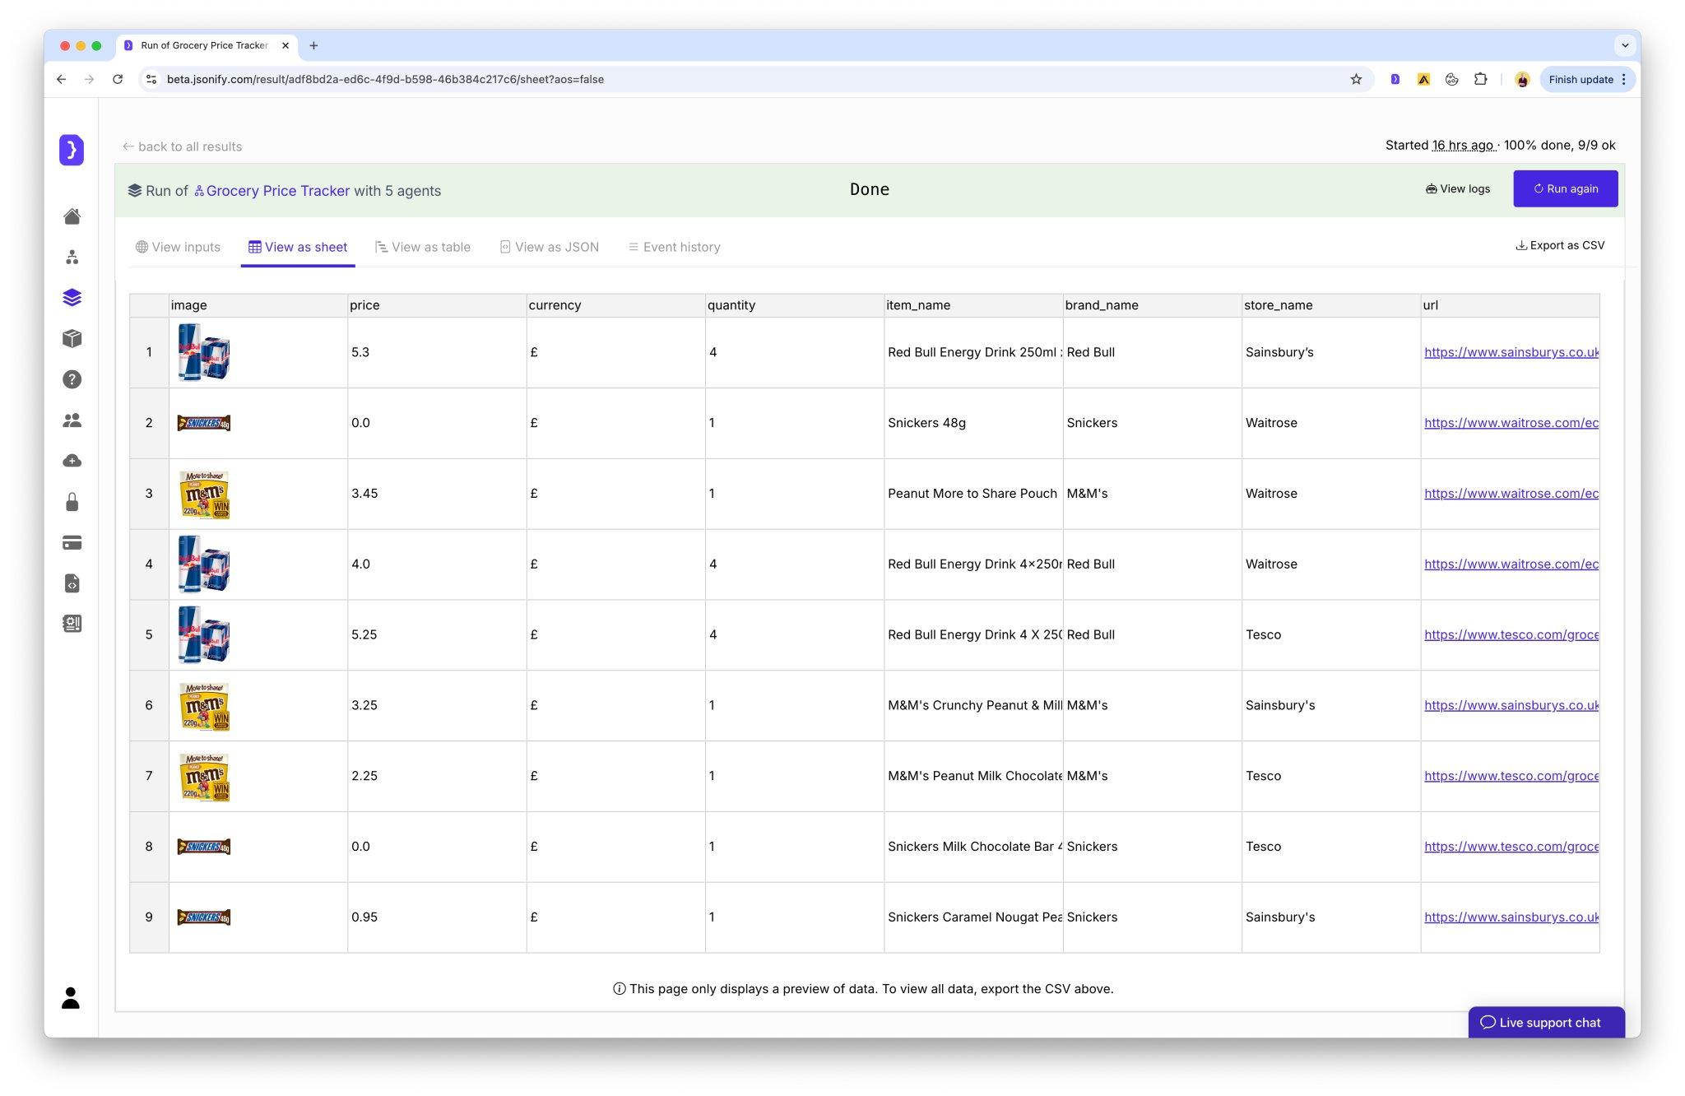Open the Finish update menu
Screen dimensions: 1685x1096
pyautogui.click(x=1587, y=79)
